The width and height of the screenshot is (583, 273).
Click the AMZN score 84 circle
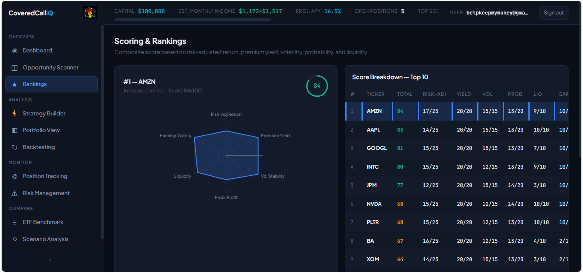(317, 86)
